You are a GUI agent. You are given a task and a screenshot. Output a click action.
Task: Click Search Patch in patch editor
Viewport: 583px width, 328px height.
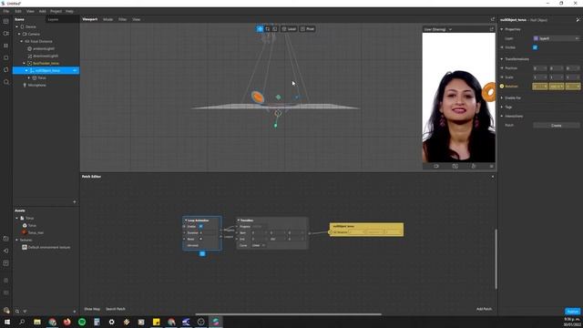click(x=116, y=309)
